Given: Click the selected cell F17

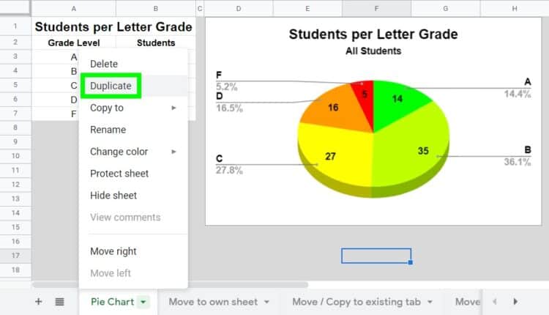Looking at the screenshot, I should coord(376,256).
